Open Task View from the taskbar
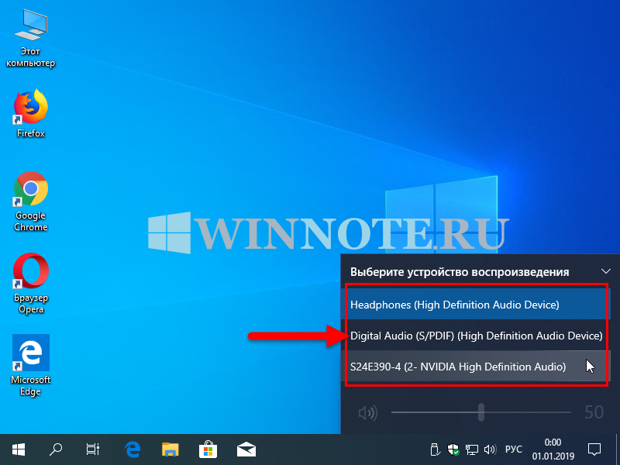Image resolution: width=620 pixels, height=465 pixels. point(93,448)
